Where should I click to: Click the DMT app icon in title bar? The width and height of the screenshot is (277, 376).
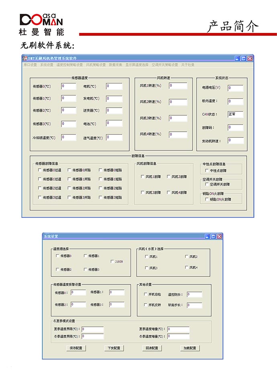[25, 58]
